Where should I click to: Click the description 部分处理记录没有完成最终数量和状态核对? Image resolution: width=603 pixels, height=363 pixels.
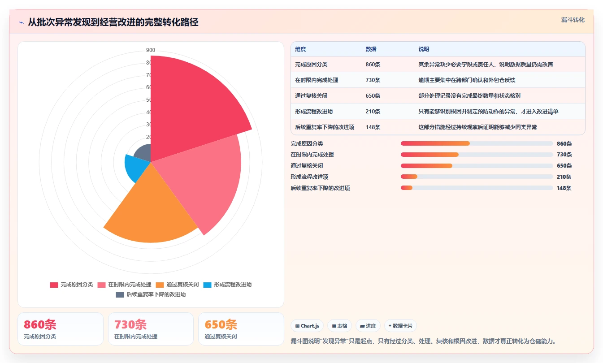(469, 96)
